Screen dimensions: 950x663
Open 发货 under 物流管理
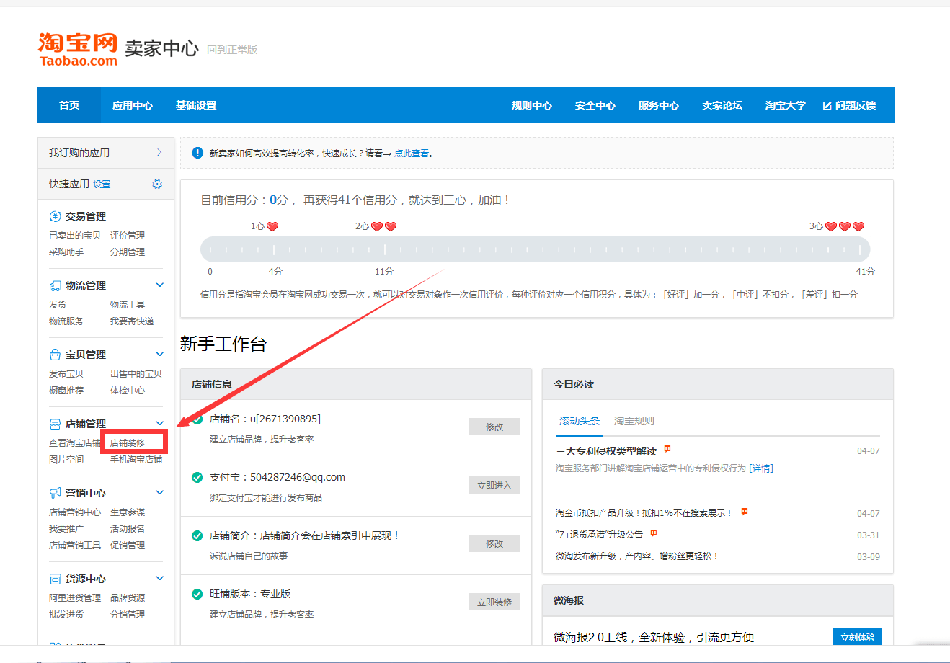tap(58, 304)
